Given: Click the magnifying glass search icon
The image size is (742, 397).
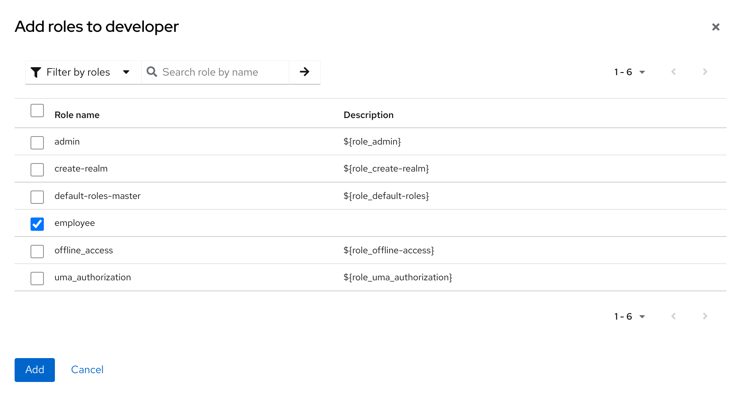Looking at the screenshot, I should click(152, 72).
